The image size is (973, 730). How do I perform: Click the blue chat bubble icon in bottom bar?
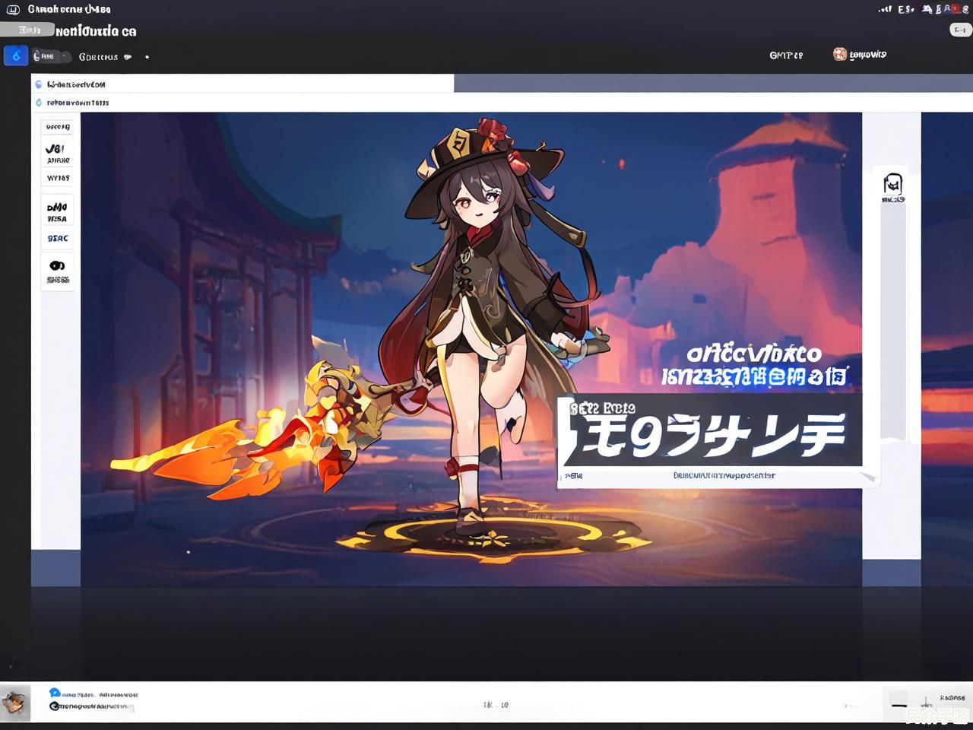54,693
